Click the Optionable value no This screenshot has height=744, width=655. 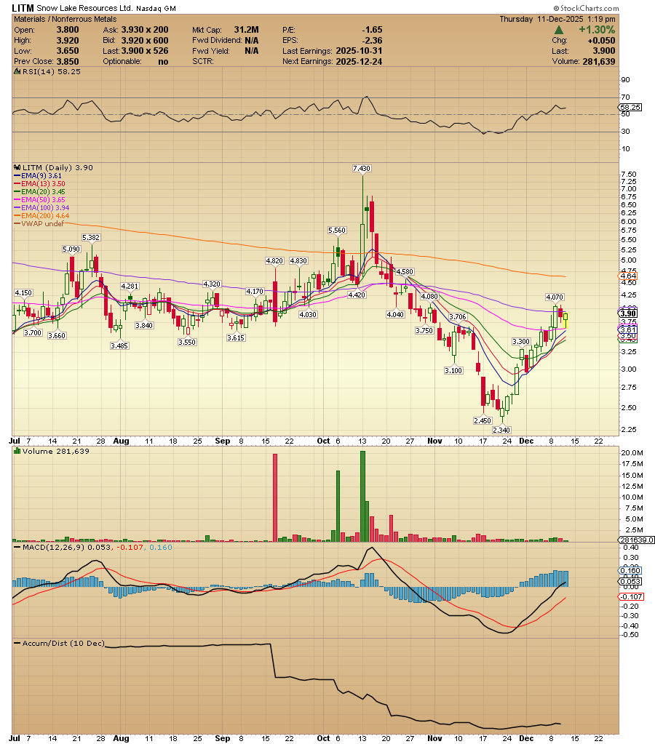[x=163, y=62]
